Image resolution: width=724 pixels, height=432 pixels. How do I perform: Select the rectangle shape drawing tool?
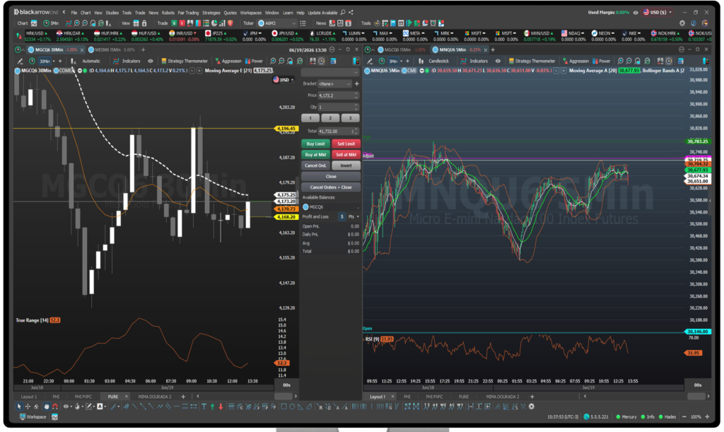(x=284, y=407)
